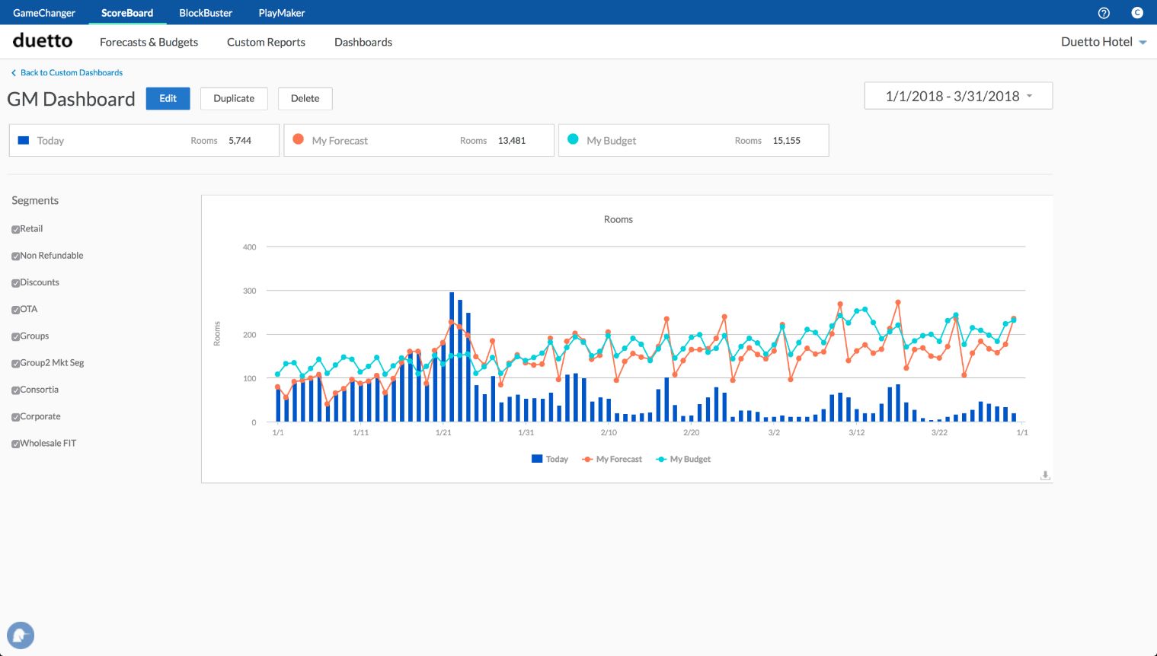Click the chart download icon
The image size is (1157, 656).
click(1045, 475)
